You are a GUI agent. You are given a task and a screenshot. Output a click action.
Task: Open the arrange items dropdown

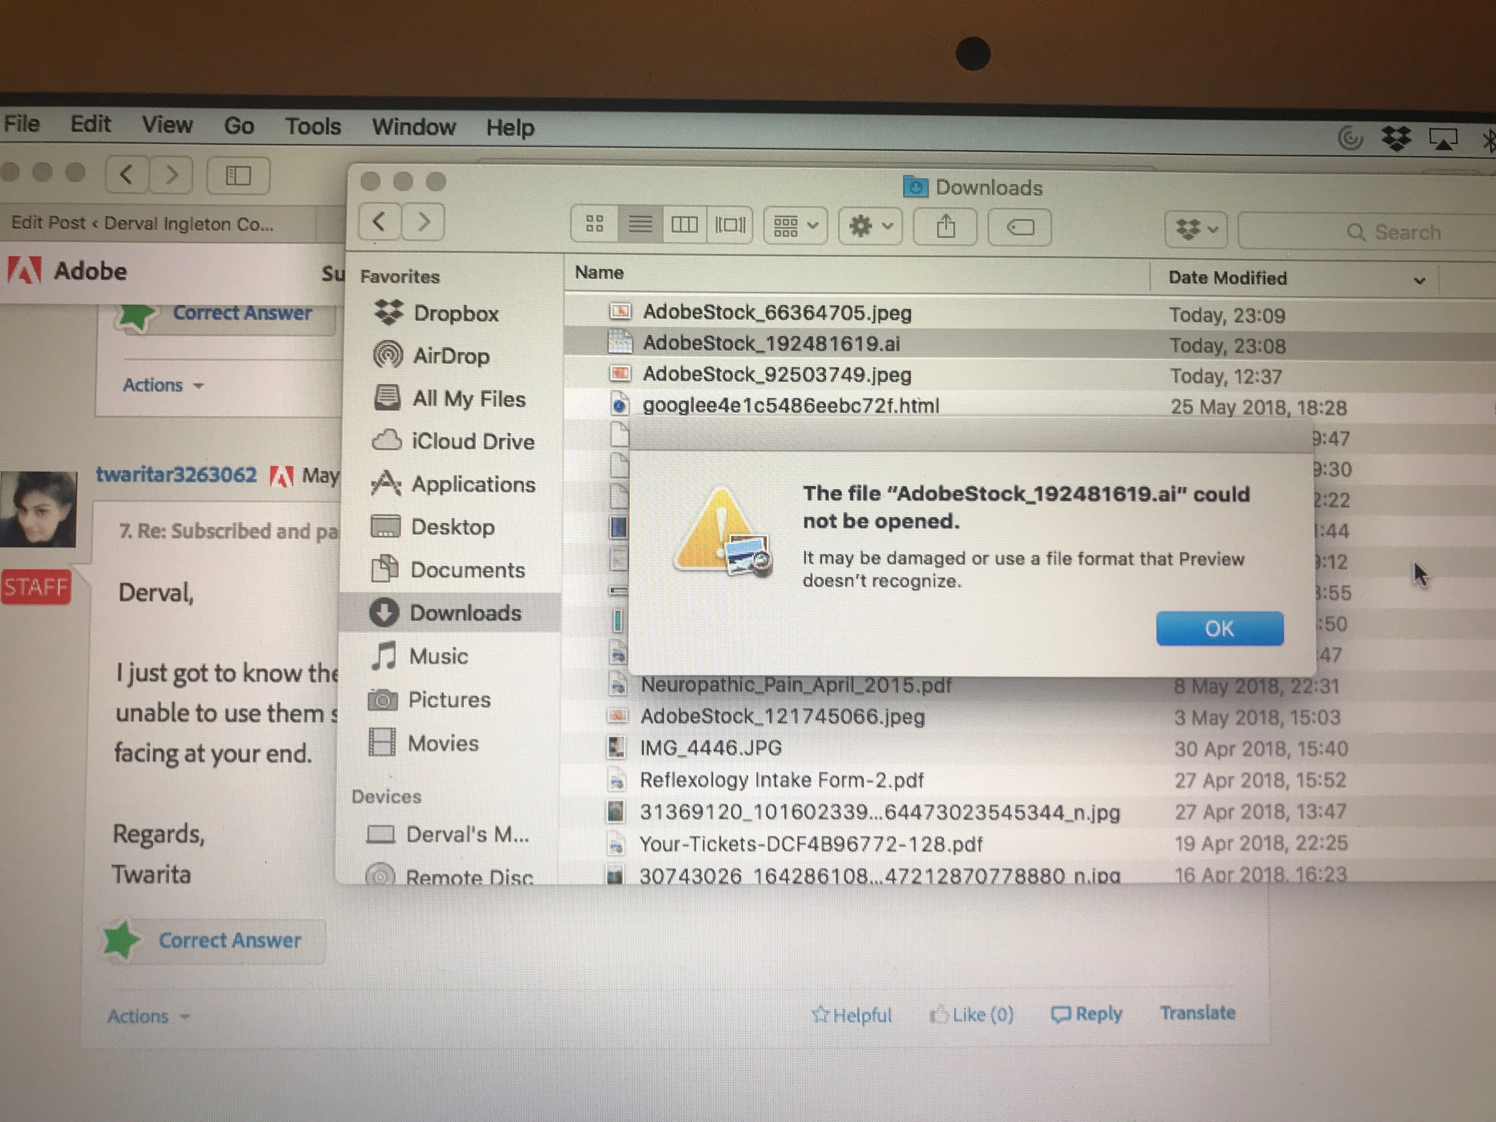795,225
